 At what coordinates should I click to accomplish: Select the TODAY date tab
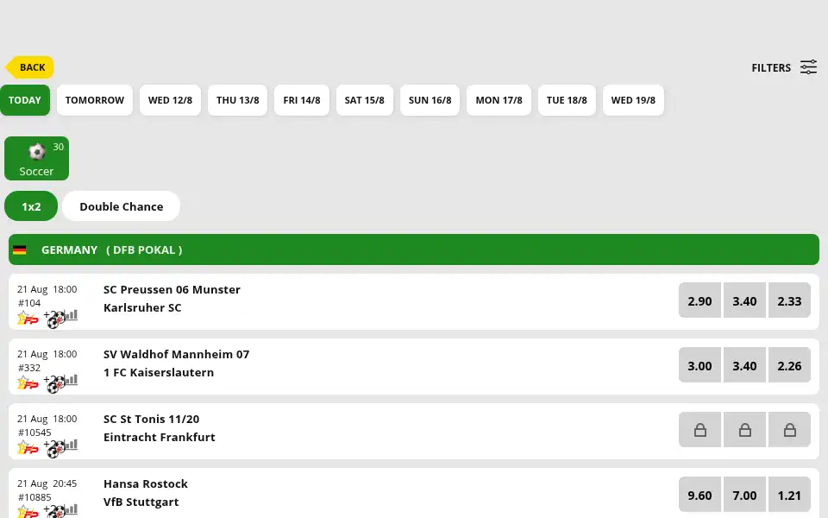point(25,100)
